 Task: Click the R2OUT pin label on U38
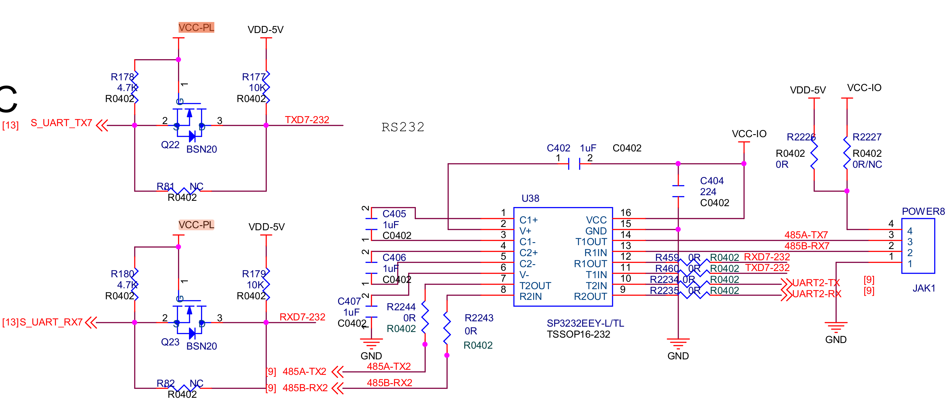pyautogui.click(x=591, y=297)
